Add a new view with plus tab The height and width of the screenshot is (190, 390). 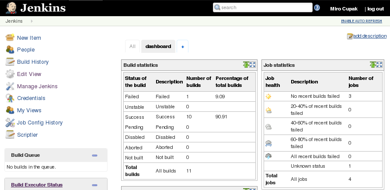coord(183,46)
